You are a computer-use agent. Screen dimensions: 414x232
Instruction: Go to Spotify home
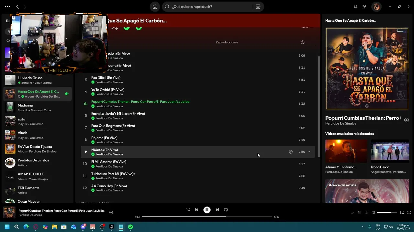click(155, 7)
